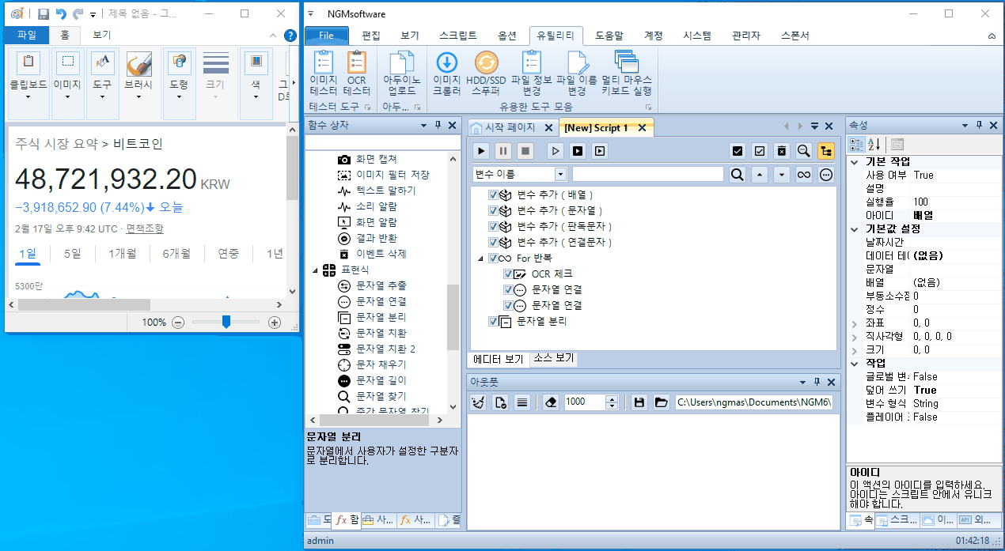Open folder icon in 아웃풋 toolbar

tap(662, 402)
